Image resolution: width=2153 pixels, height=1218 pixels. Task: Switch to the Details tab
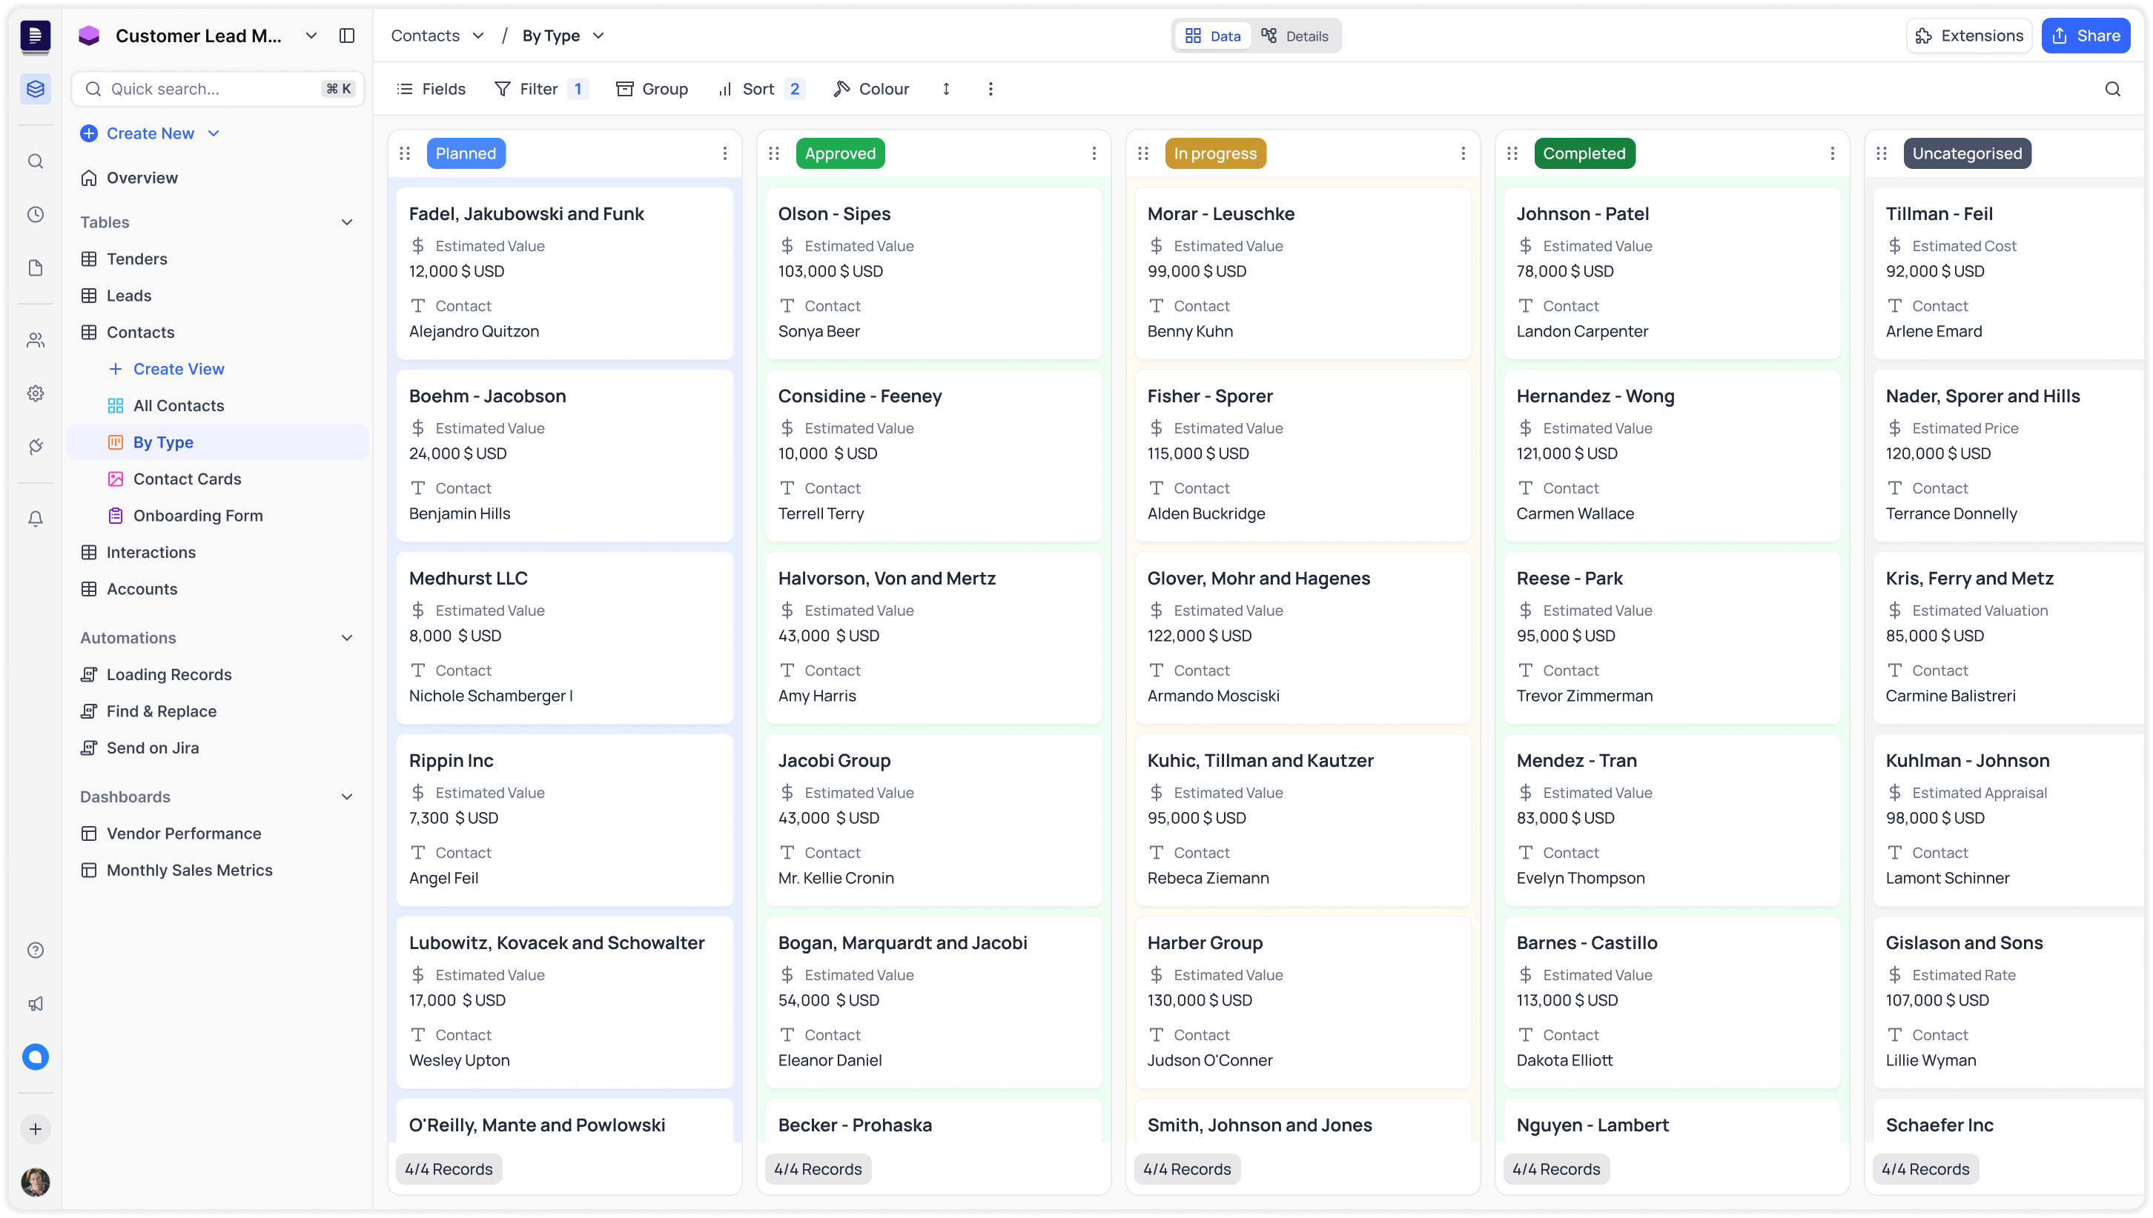[x=1295, y=36]
